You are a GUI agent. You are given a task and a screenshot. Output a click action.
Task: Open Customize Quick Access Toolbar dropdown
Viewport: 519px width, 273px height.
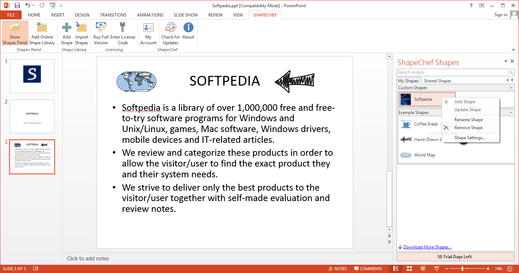point(61,6)
